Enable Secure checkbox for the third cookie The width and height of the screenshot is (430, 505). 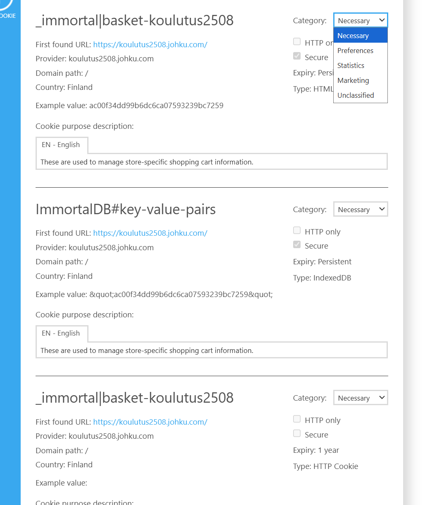297,433
